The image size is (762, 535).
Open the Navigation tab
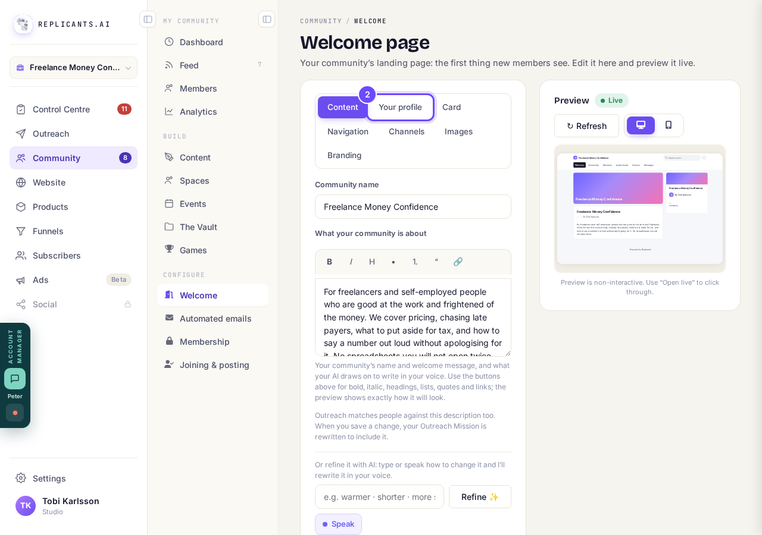click(x=348, y=131)
